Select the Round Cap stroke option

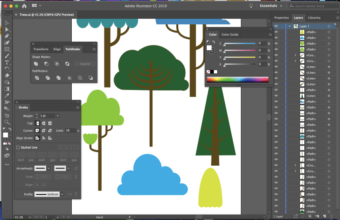coord(44,123)
